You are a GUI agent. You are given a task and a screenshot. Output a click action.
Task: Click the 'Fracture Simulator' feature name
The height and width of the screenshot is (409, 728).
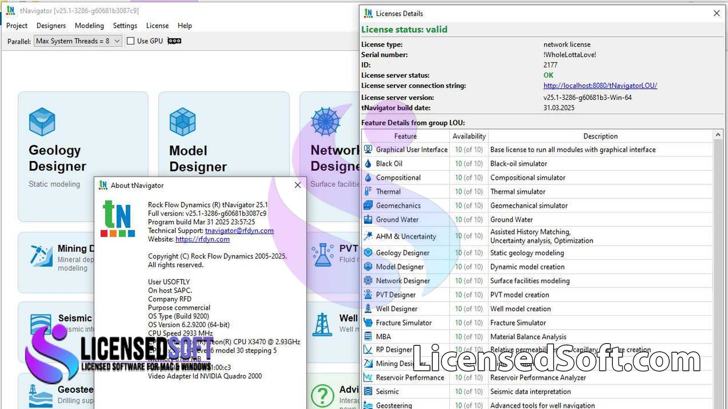coord(404,323)
